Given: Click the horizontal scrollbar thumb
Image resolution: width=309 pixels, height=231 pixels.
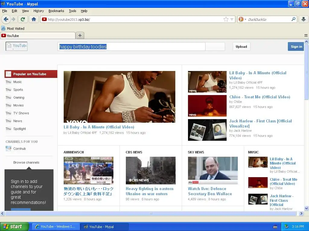Looking at the screenshot, I should click(151, 213).
